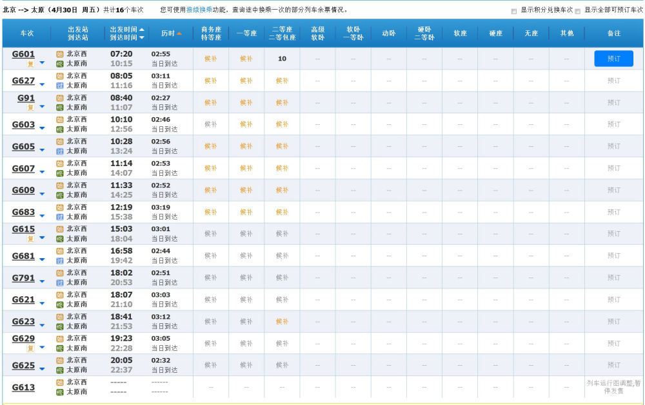Enable the 显示积分兑换车次 checkbox

(x=513, y=11)
